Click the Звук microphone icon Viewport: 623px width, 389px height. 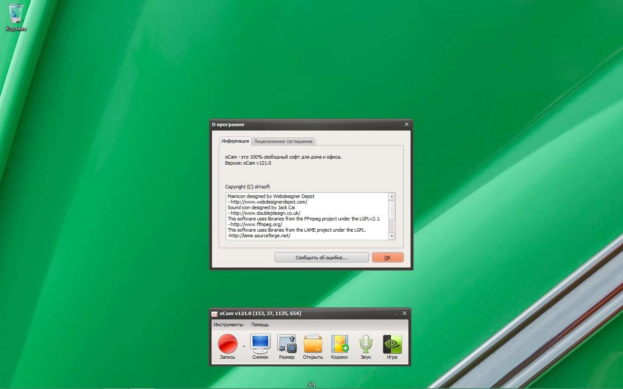point(366,347)
